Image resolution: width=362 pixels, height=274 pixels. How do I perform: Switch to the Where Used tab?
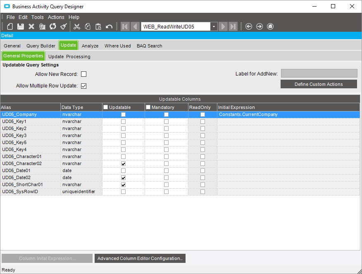117,46
